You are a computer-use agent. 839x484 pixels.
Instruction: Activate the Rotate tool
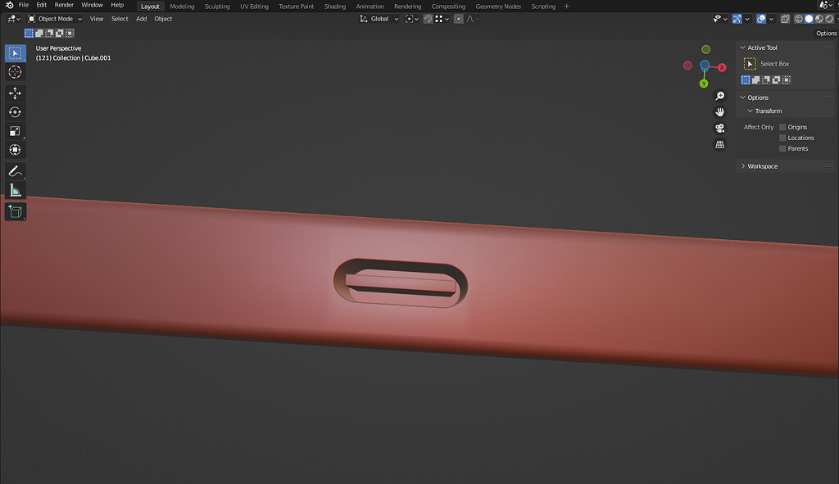tap(15, 112)
